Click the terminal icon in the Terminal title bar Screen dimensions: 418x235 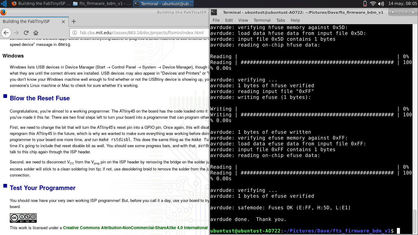click(x=214, y=12)
